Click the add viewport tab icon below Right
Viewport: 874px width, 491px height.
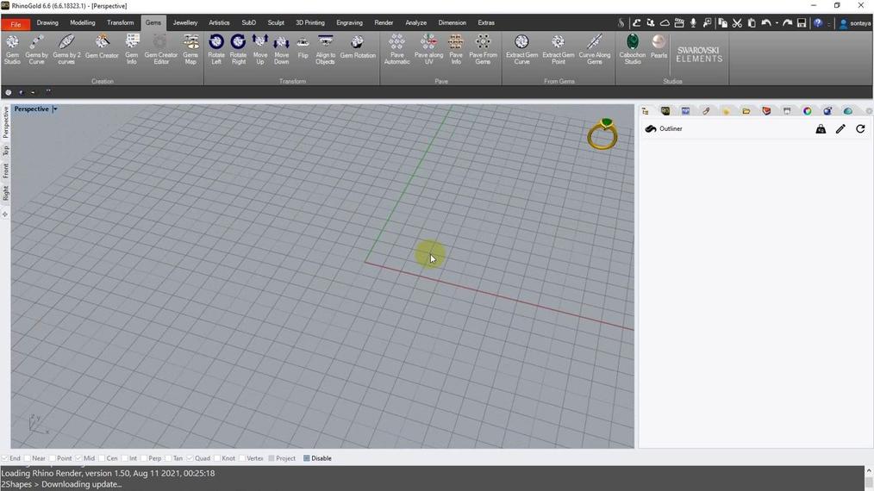(5, 214)
